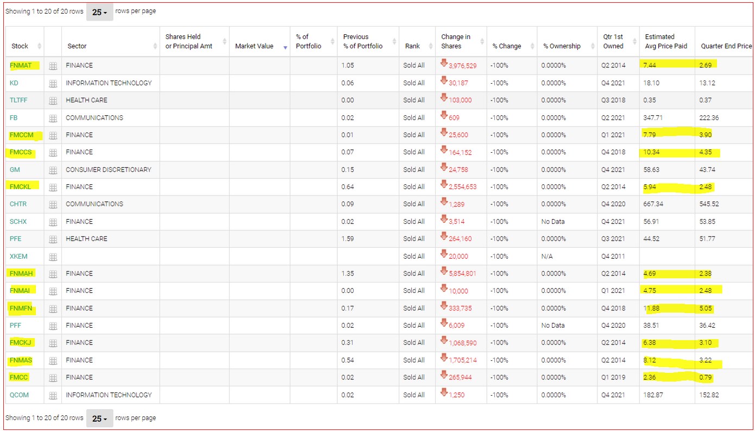Click the sort arrows in the Stock header
Screen dimensions: 755x431
pyautogui.click(x=39, y=46)
